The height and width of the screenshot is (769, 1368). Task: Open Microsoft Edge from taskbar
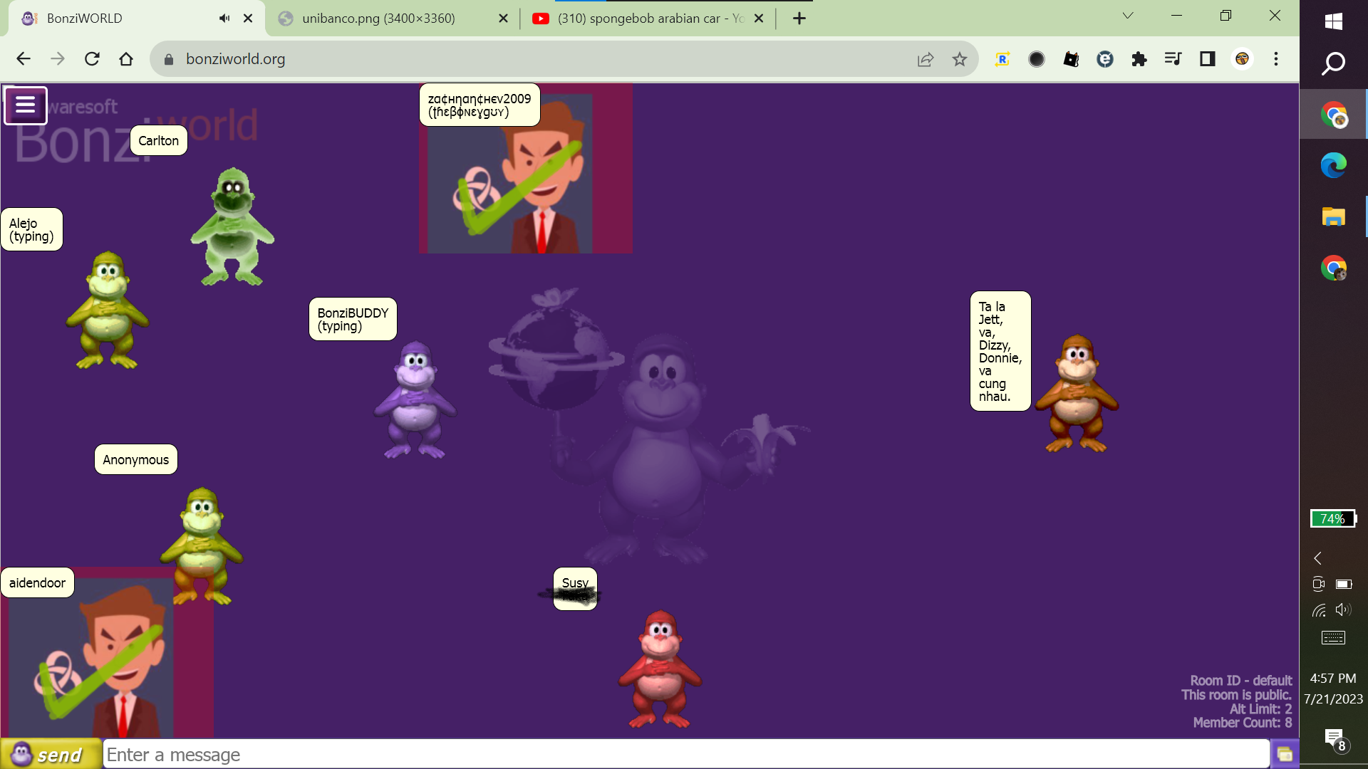click(x=1334, y=165)
